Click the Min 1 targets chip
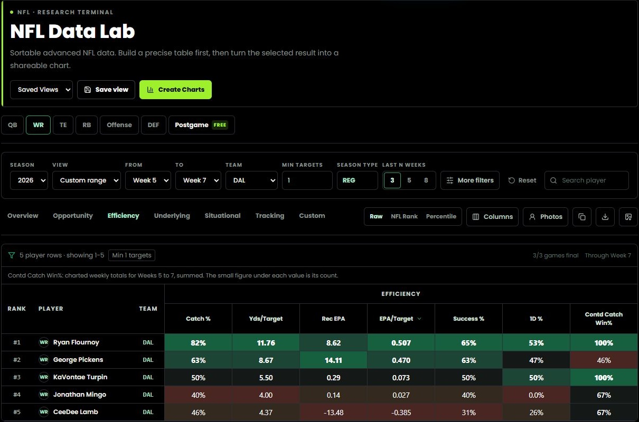Screen dimensions: 639x422 tap(132, 255)
